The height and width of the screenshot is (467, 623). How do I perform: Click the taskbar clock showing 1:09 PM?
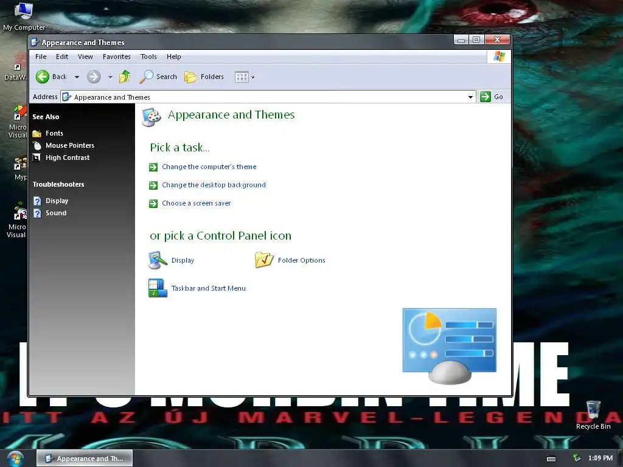pos(600,458)
